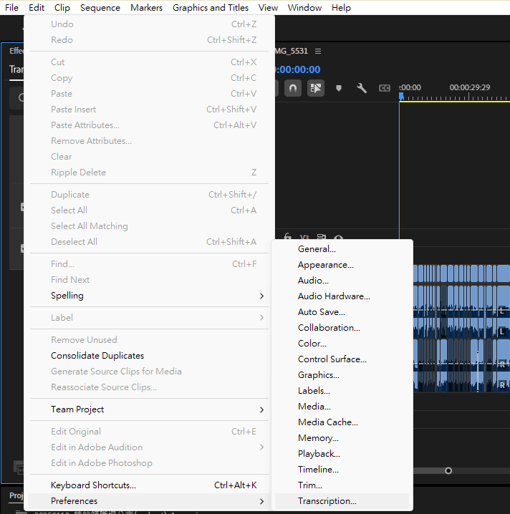Click the timeline zoom scrollbar handle

[448, 470]
